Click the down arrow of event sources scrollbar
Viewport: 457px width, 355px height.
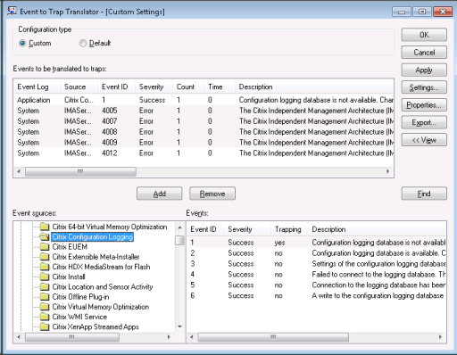[x=179, y=326]
